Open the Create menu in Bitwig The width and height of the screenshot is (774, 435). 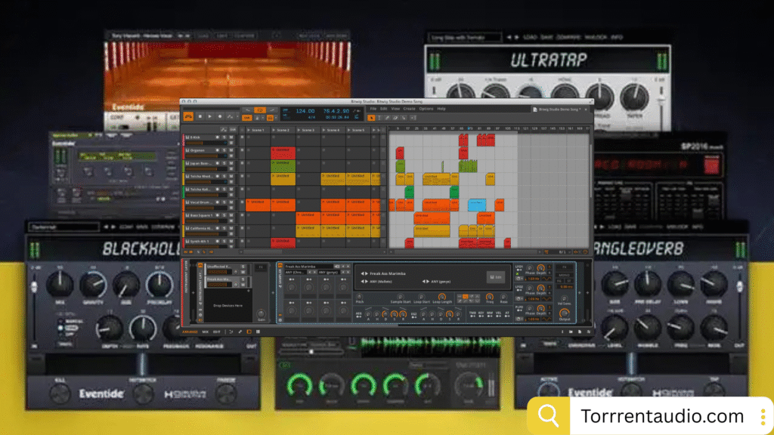(409, 109)
